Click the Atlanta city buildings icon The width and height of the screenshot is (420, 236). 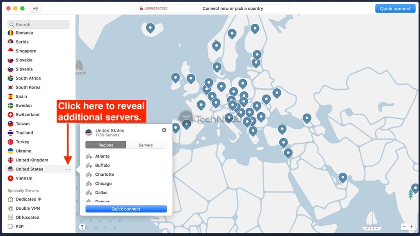(89, 156)
